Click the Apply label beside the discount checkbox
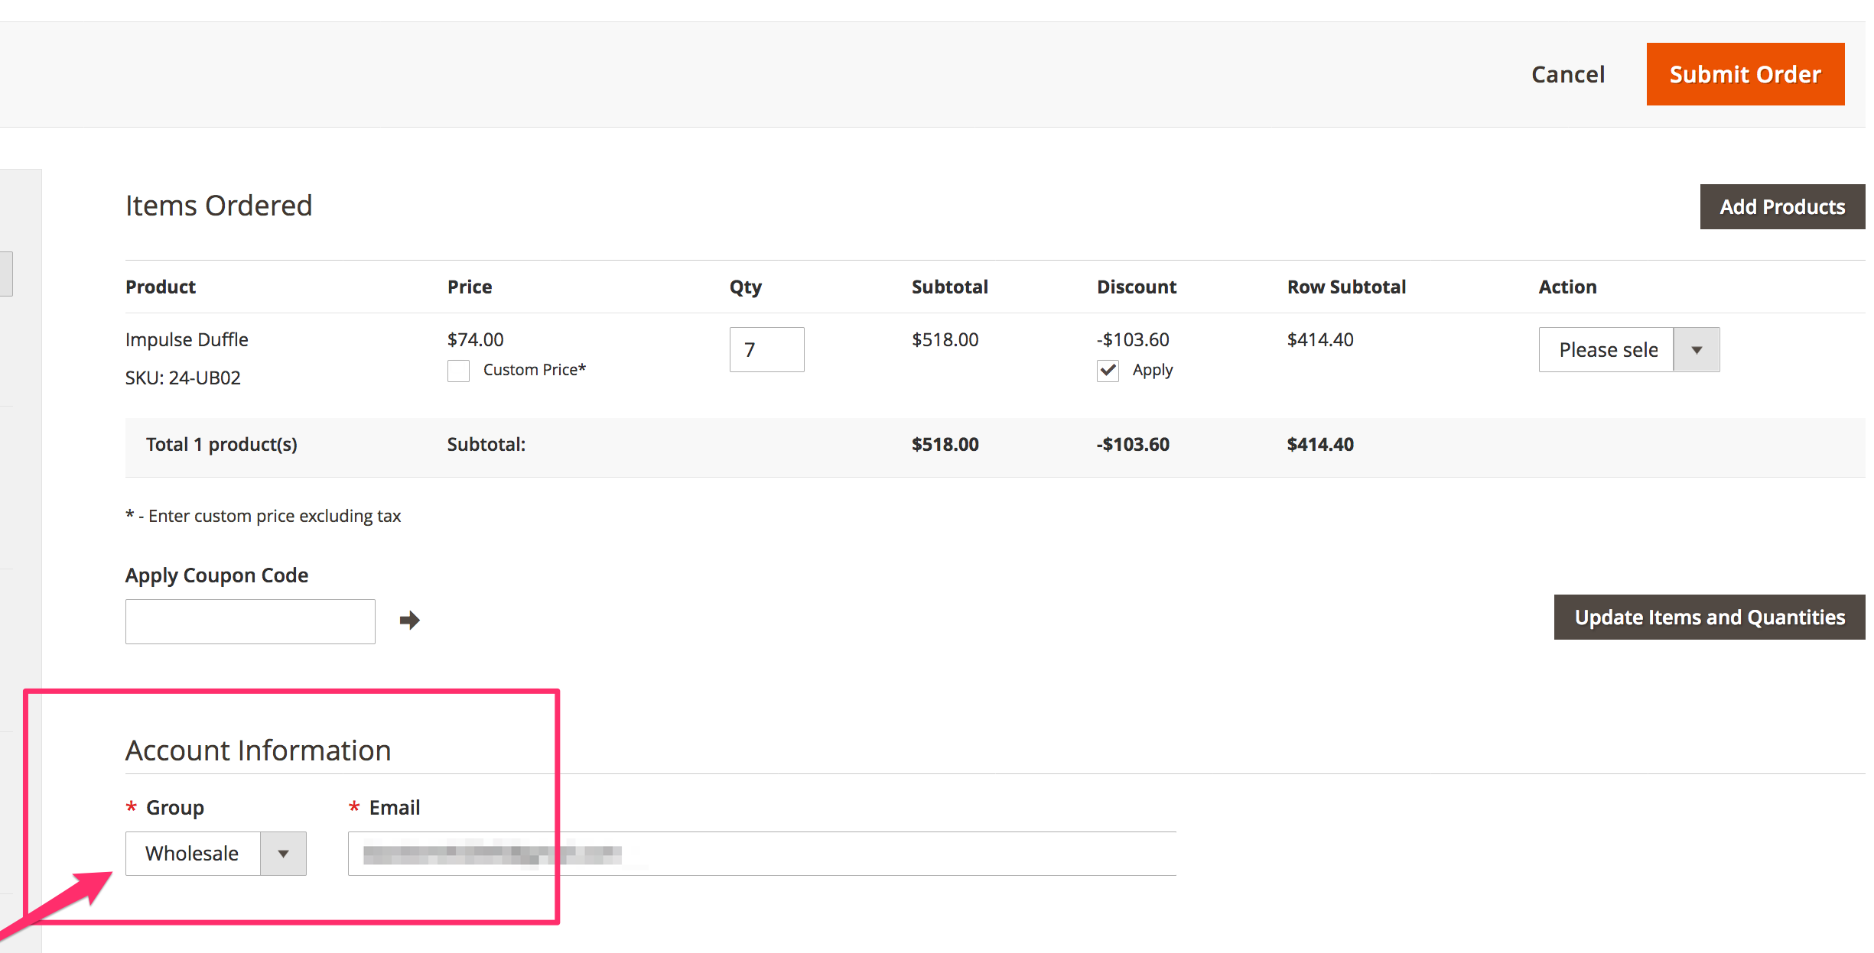 [1152, 370]
